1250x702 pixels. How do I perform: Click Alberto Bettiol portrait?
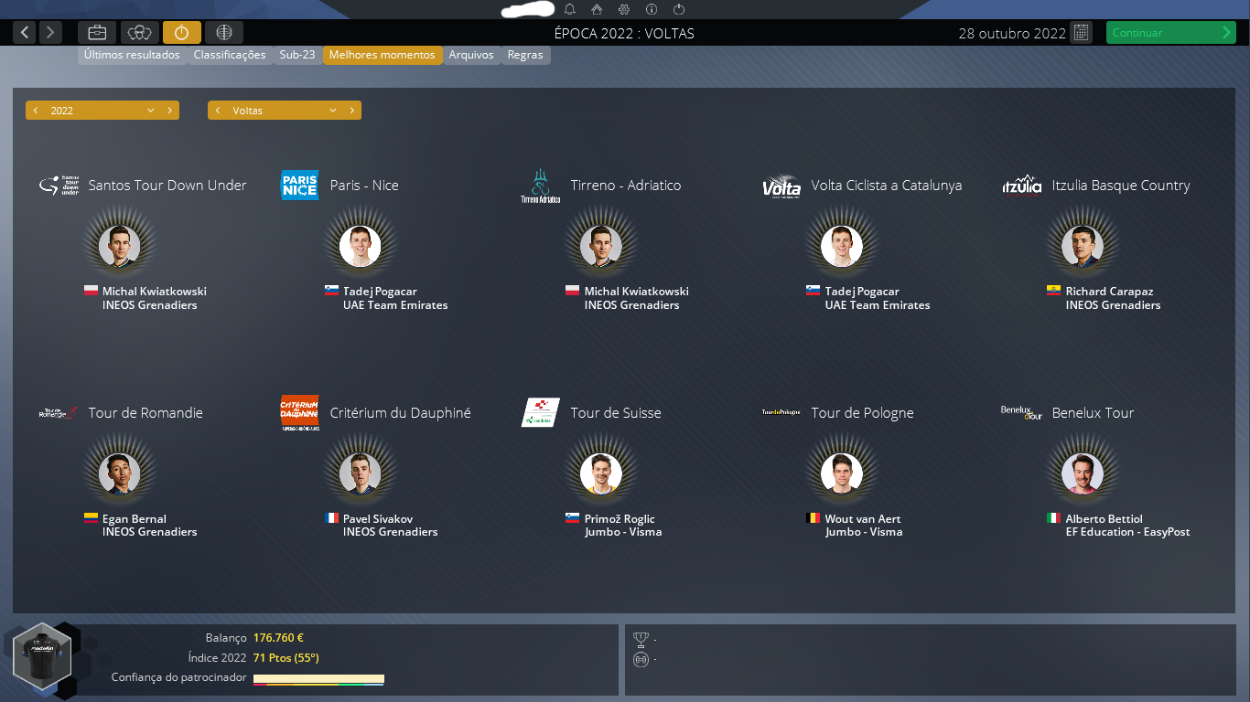1083,474
